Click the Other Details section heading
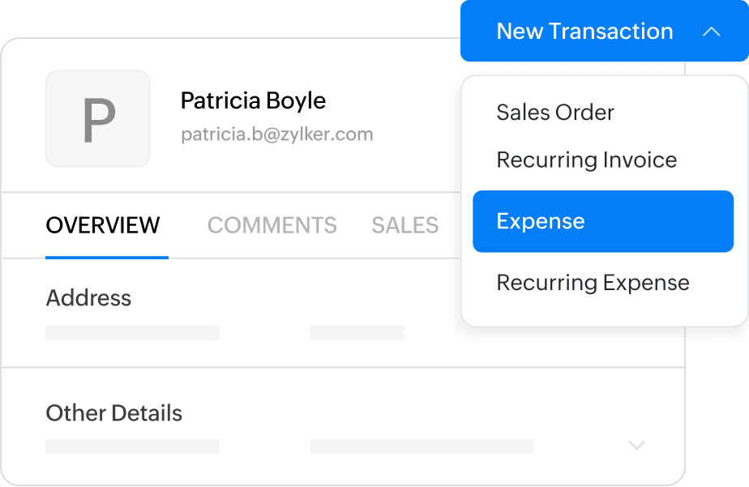The width and height of the screenshot is (749, 487). pyautogui.click(x=113, y=413)
